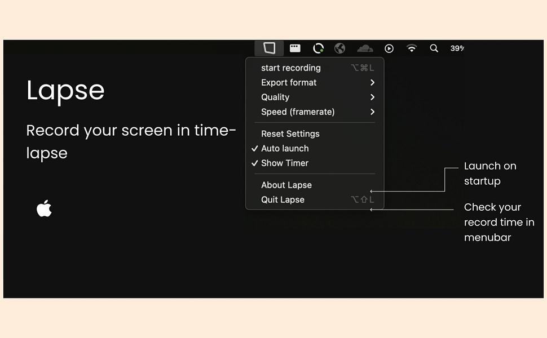Click the globe icon in menu bar
This screenshot has height=338, width=547.
340,48
